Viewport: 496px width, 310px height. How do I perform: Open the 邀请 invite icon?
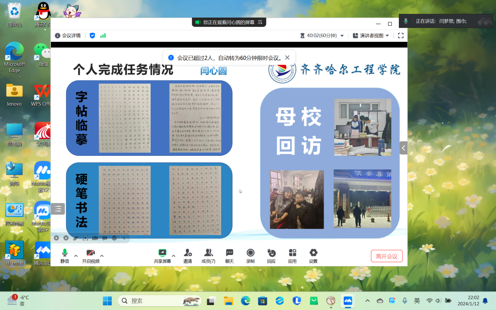point(188,253)
